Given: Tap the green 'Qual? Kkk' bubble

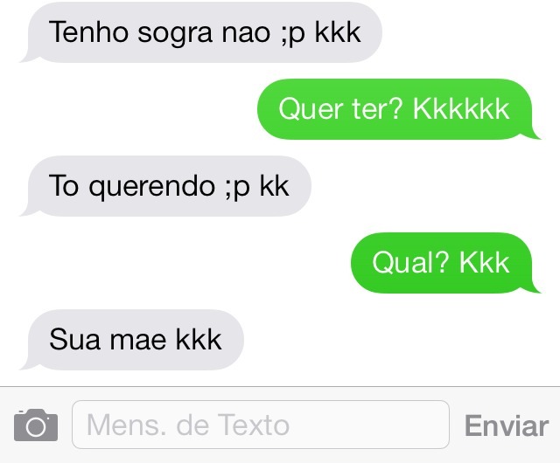Looking at the screenshot, I should point(445,263).
